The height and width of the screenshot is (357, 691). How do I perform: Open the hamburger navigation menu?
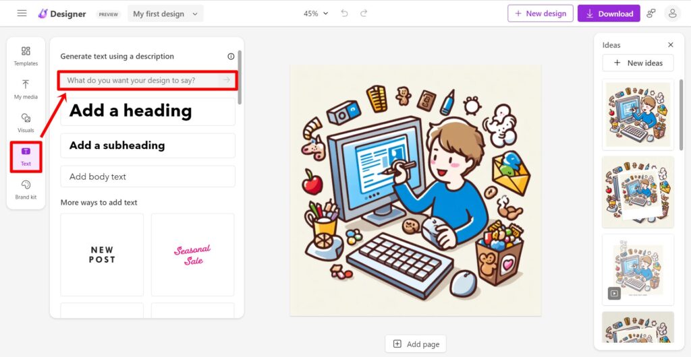[x=22, y=13]
